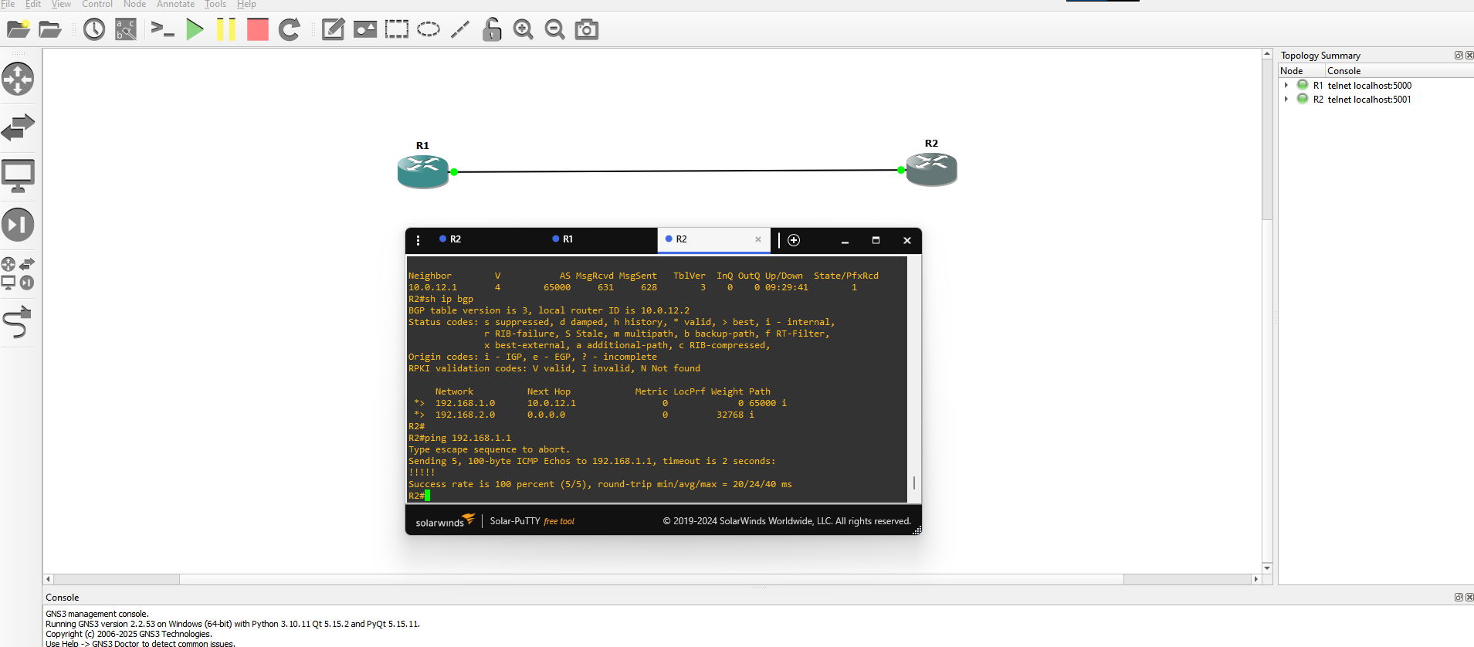Image resolution: width=1474 pixels, height=647 pixels.
Task: Open the Annotate menu
Action: pos(175,4)
